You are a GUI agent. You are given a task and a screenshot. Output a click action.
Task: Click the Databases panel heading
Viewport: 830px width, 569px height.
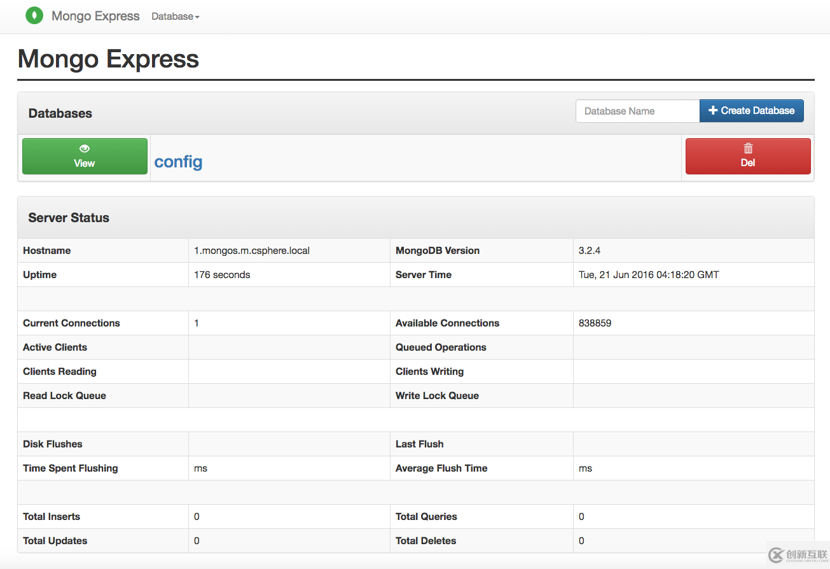[x=60, y=113]
